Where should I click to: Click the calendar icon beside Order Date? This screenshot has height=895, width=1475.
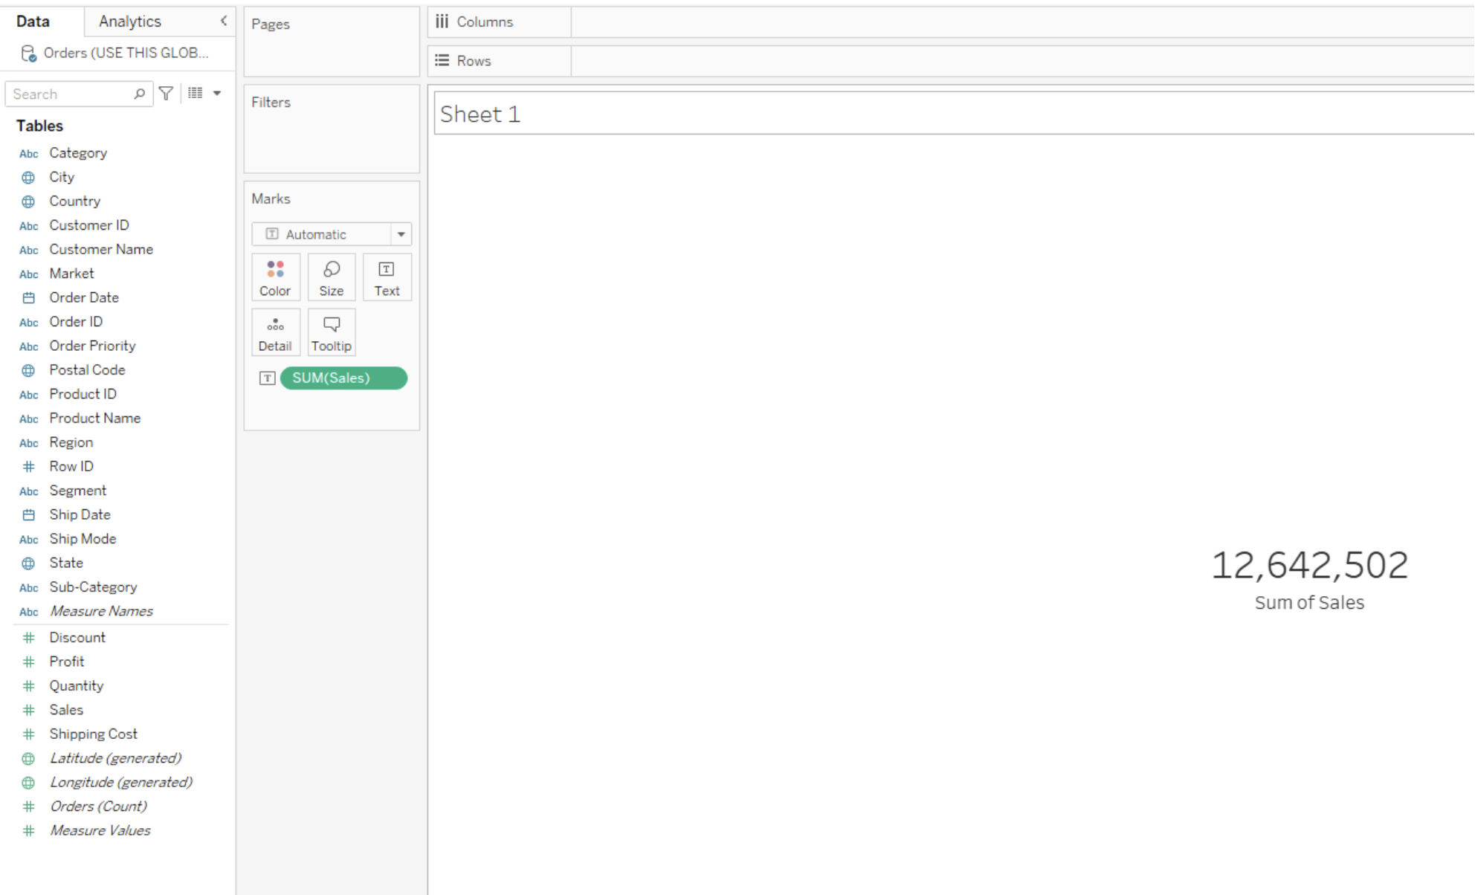28,297
